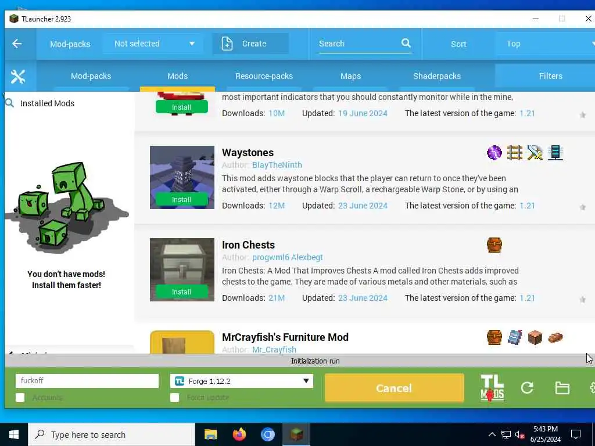
Task: Switch to the Shaderpacks tab
Action: [437, 76]
